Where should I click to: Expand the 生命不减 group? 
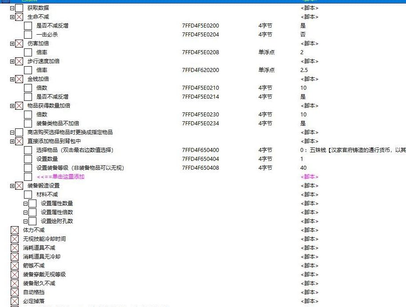(x=12, y=17)
